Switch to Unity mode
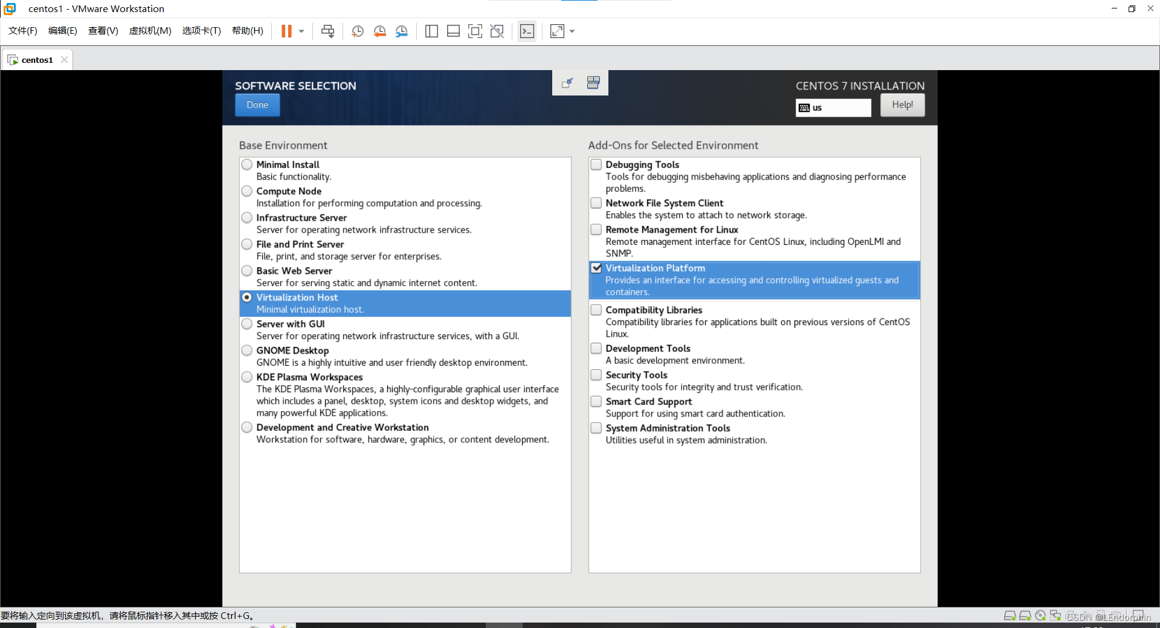This screenshot has height=628, width=1160. tap(497, 31)
